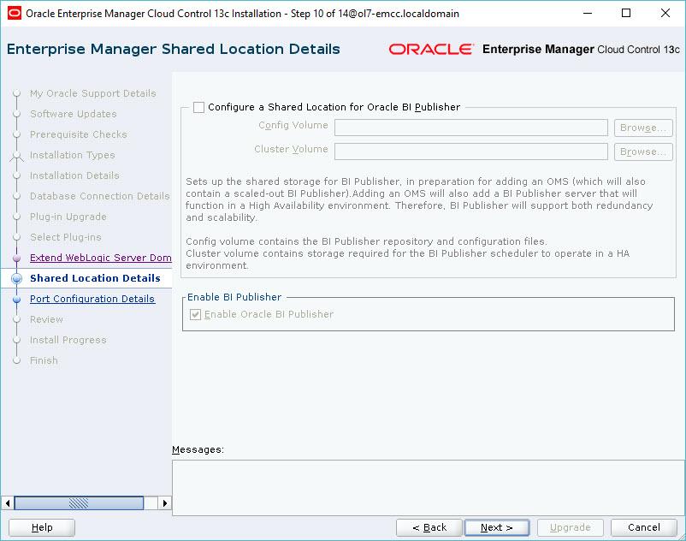Click the Enable BI Publisher group title
The height and width of the screenshot is (541, 686).
(x=234, y=297)
